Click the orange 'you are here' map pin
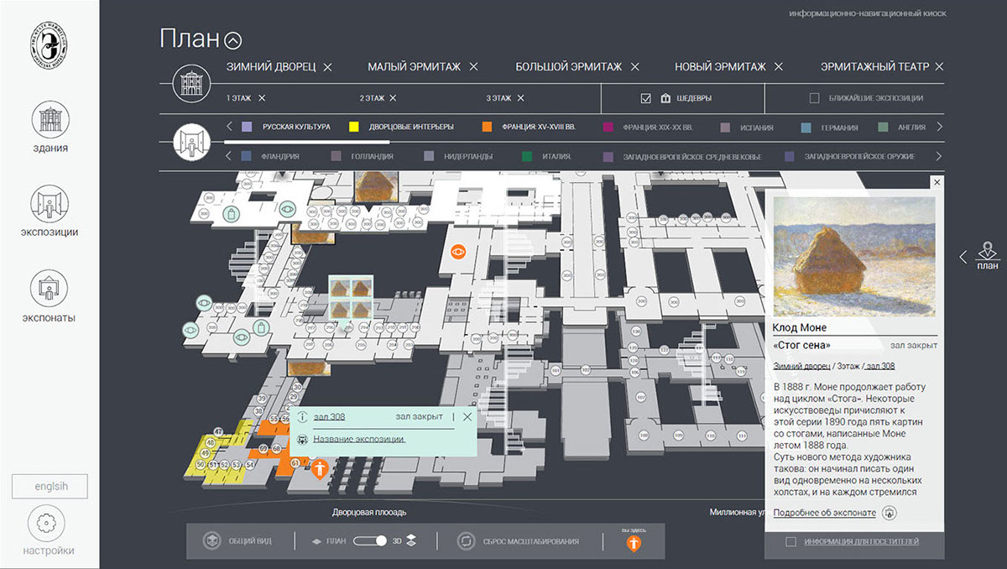Viewport: 1007px width, 569px height. point(320,468)
